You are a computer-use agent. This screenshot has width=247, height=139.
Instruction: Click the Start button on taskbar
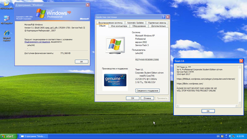coord(8,136)
